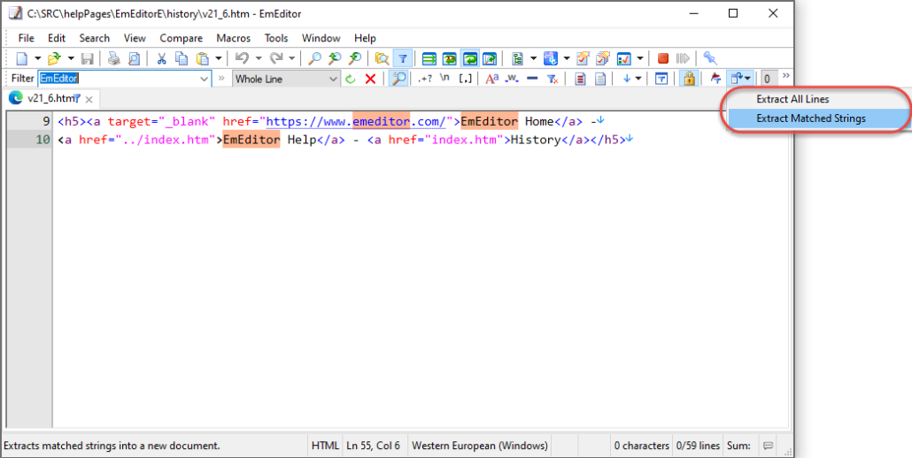Click the Advanced Filter window icon
The image size is (912, 458).
[661, 79]
